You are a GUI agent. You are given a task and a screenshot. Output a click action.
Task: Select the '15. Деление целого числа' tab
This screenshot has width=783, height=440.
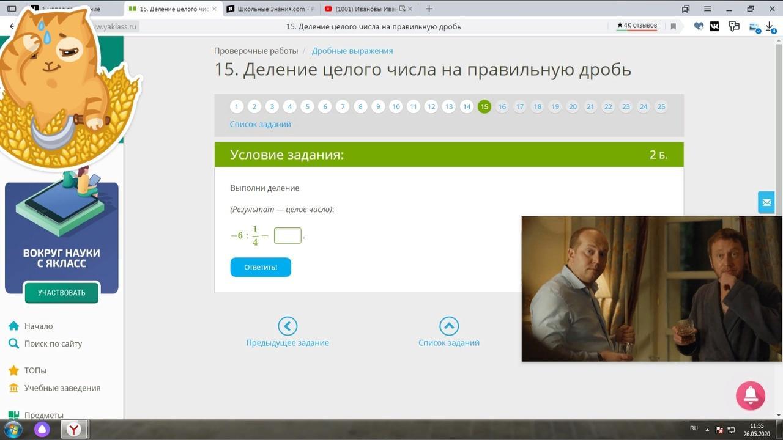[172, 9]
